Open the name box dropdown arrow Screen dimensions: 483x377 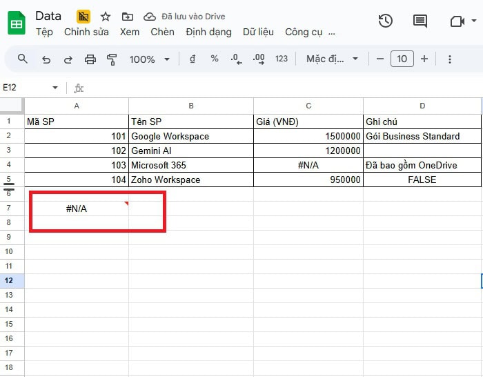55,88
